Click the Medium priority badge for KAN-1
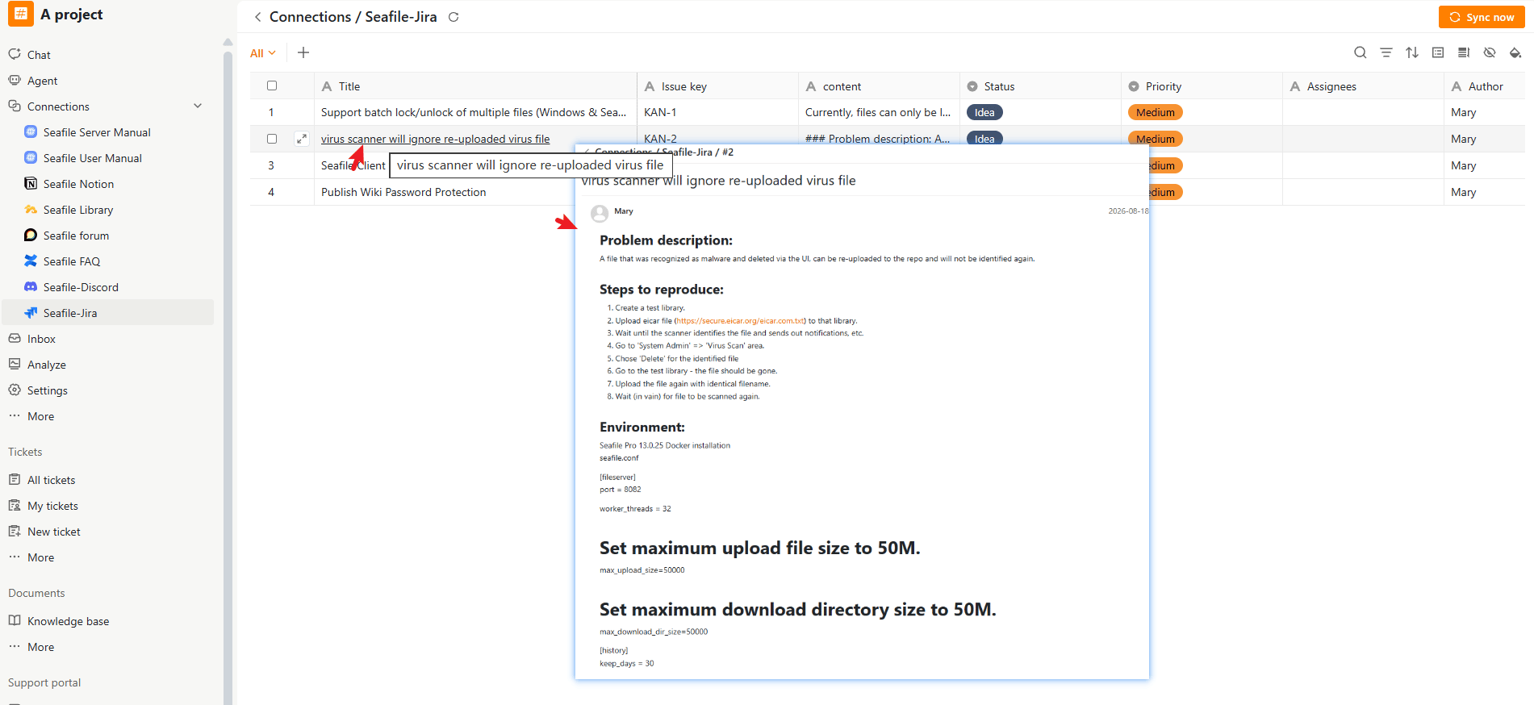Screen dimensions: 1534x705 1156,112
